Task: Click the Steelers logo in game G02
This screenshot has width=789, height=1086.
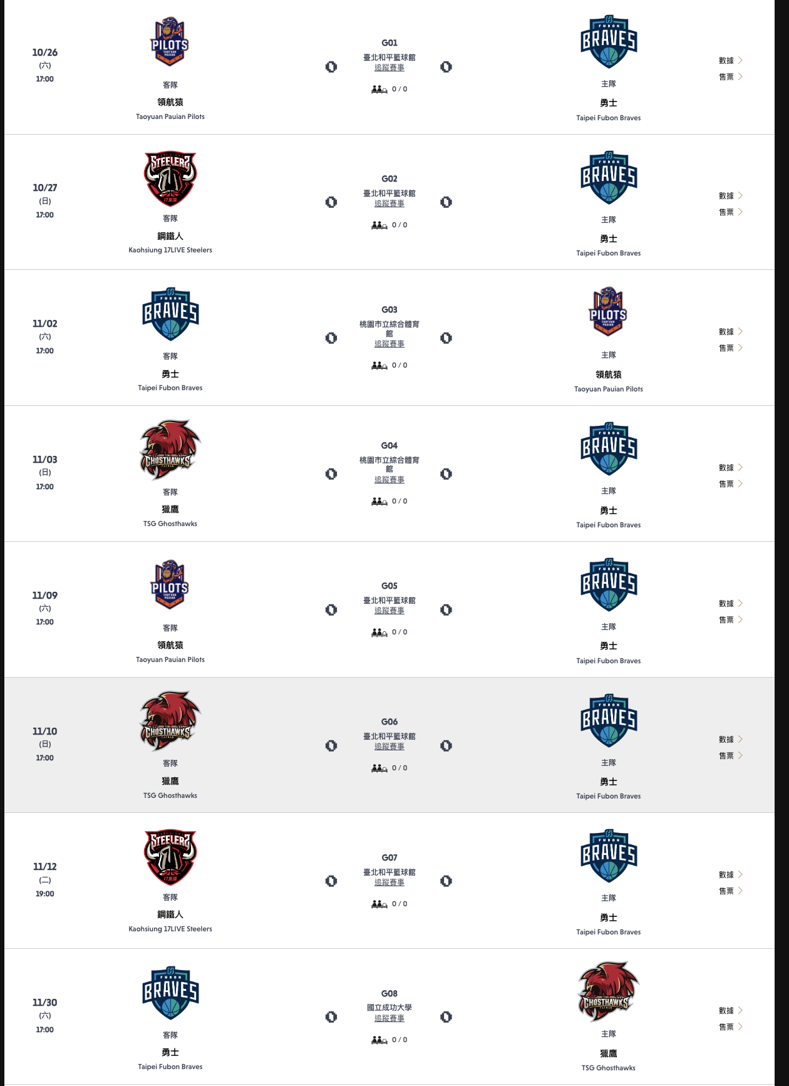Action: (170, 178)
